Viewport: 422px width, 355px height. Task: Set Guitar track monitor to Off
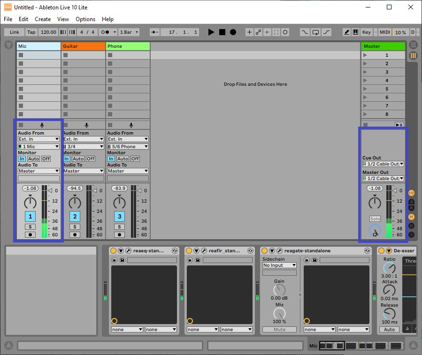[x=91, y=159]
